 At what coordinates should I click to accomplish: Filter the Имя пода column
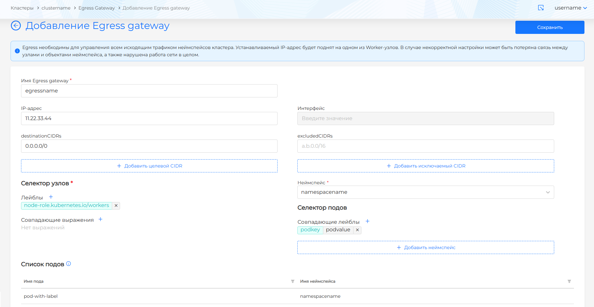click(x=292, y=281)
